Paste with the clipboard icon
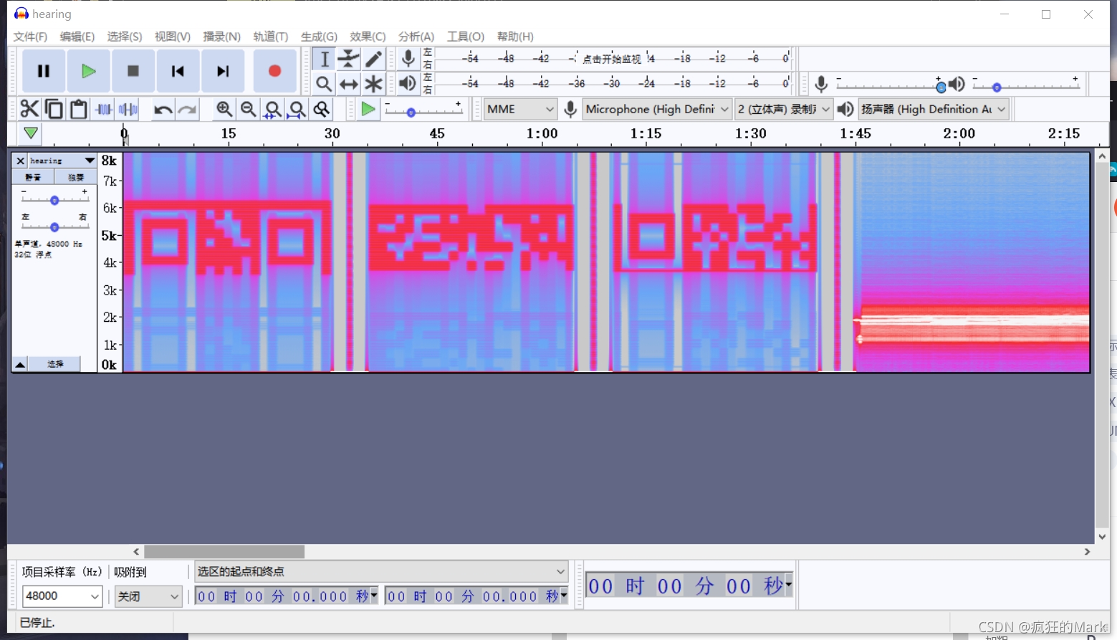This screenshot has width=1117, height=640. [x=78, y=109]
